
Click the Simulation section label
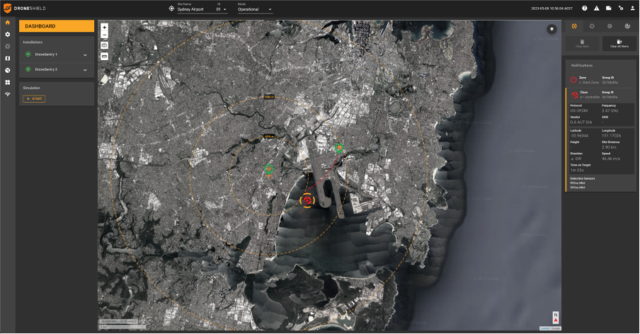pos(31,88)
